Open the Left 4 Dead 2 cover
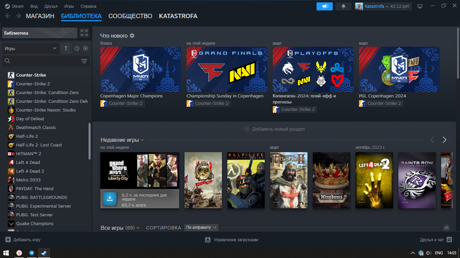Viewport: 460px width, 258px height. pos(374,180)
